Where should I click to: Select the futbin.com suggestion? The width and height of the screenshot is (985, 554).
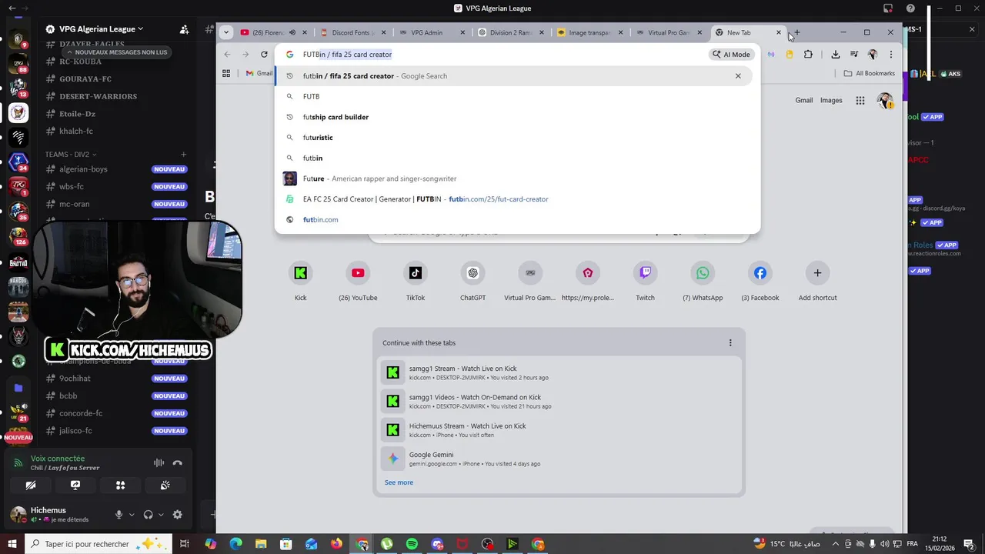point(517,220)
